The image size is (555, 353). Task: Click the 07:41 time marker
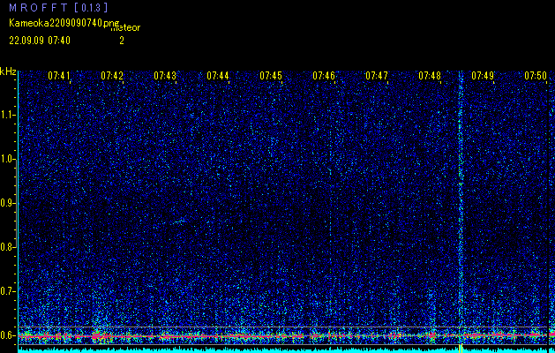(59, 76)
